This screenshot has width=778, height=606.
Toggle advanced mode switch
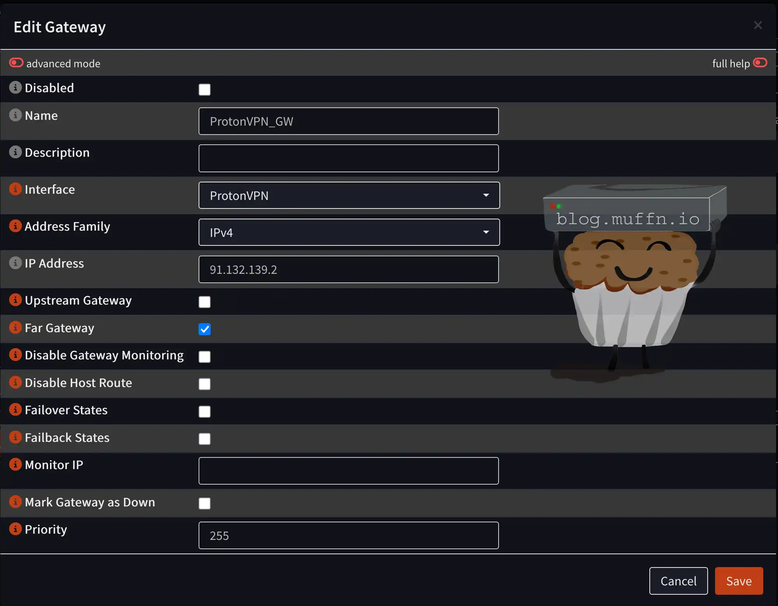16,63
